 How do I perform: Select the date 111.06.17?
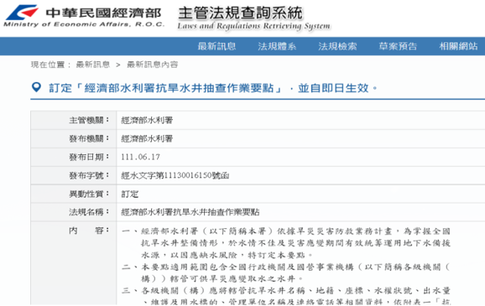point(140,157)
